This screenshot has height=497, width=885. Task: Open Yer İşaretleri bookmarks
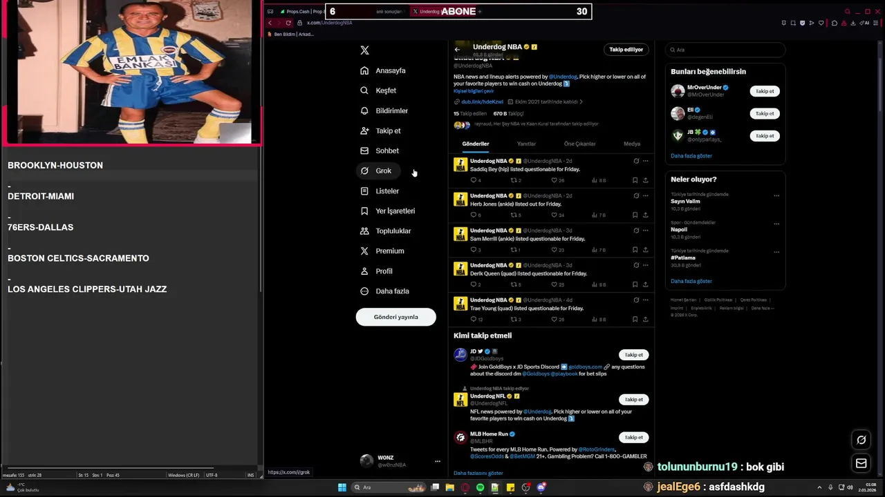coord(387,211)
